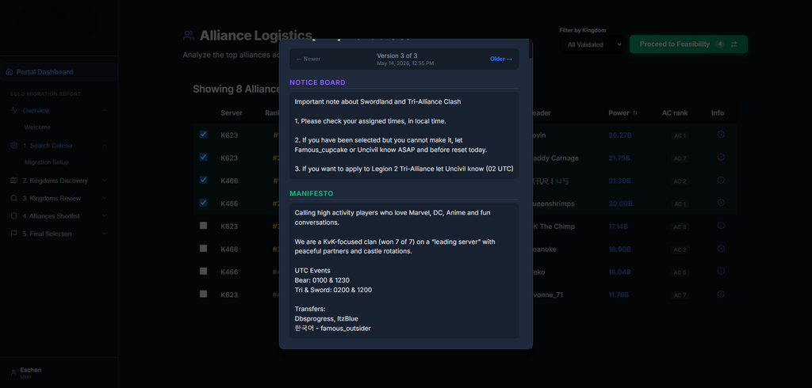Open info icon for Roanoke row

[720, 249]
